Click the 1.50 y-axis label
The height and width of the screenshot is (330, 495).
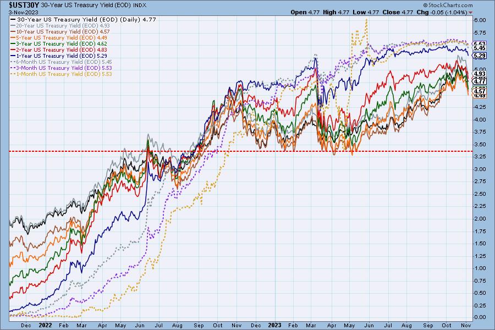coord(480,243)
